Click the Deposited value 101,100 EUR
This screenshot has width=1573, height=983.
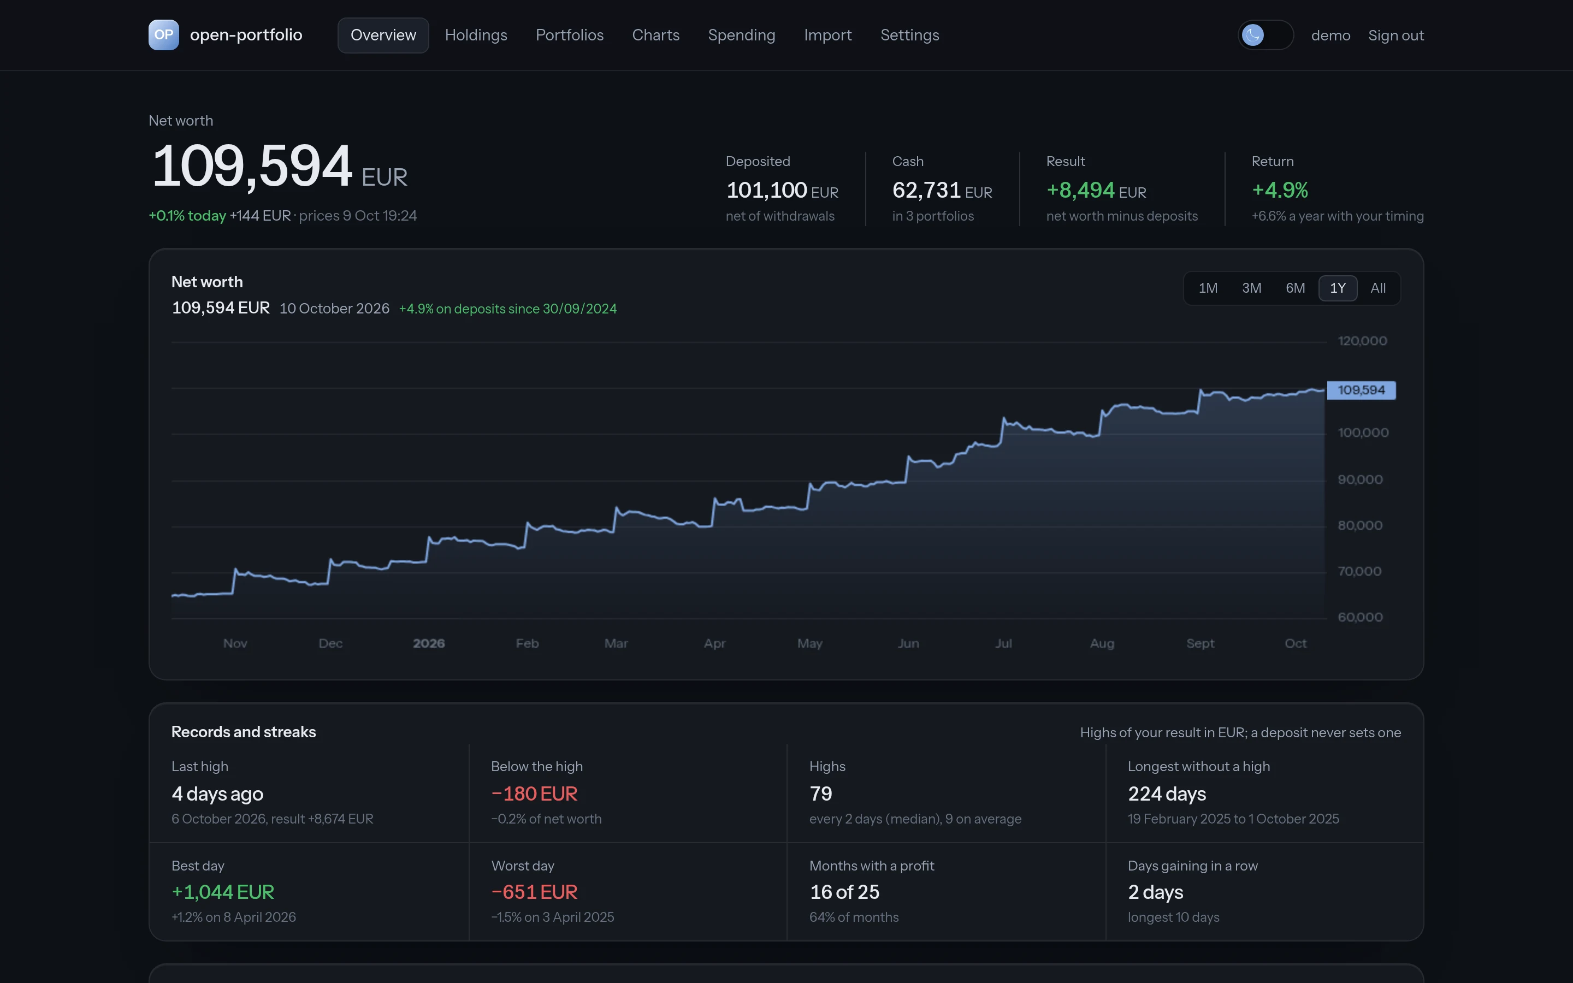click(x=782, y=191)
